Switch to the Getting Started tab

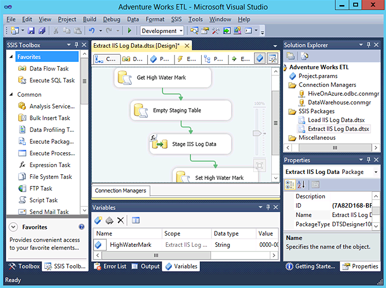pyautogui.click(x=311, y=266)
